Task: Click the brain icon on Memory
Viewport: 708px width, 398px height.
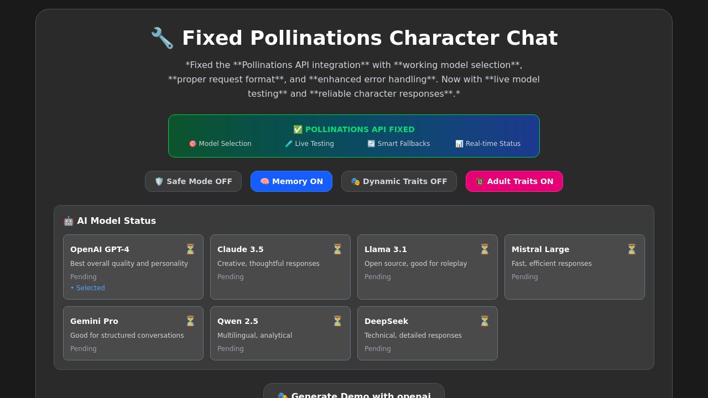Action: click(x=265, y=181)
